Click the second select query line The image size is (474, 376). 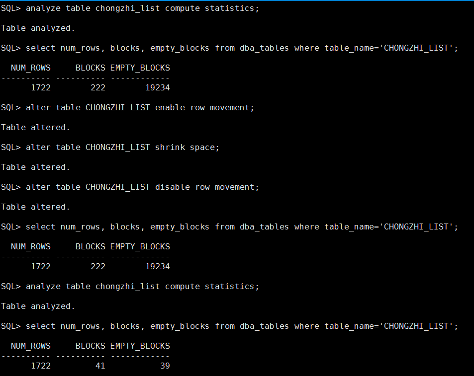(229, 227)
